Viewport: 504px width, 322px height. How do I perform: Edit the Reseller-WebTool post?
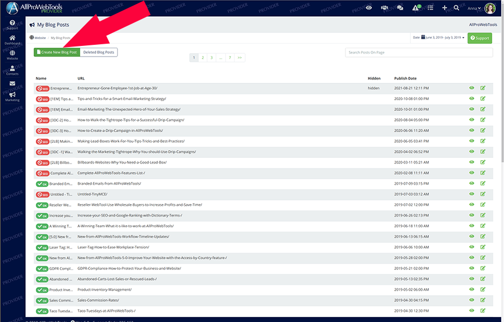(483, 204)
